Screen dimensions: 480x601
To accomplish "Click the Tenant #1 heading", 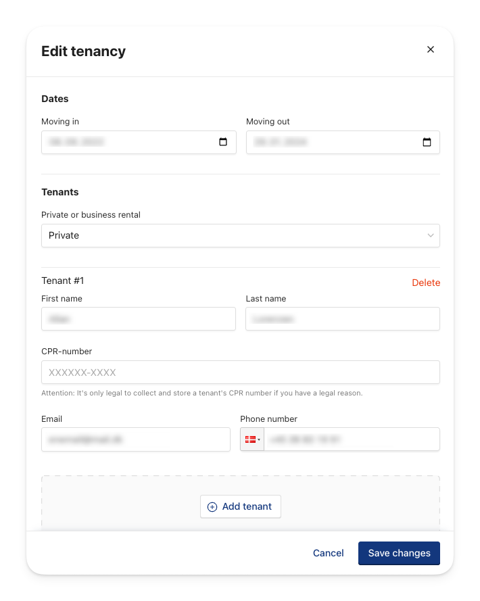I will coord(62,281).
